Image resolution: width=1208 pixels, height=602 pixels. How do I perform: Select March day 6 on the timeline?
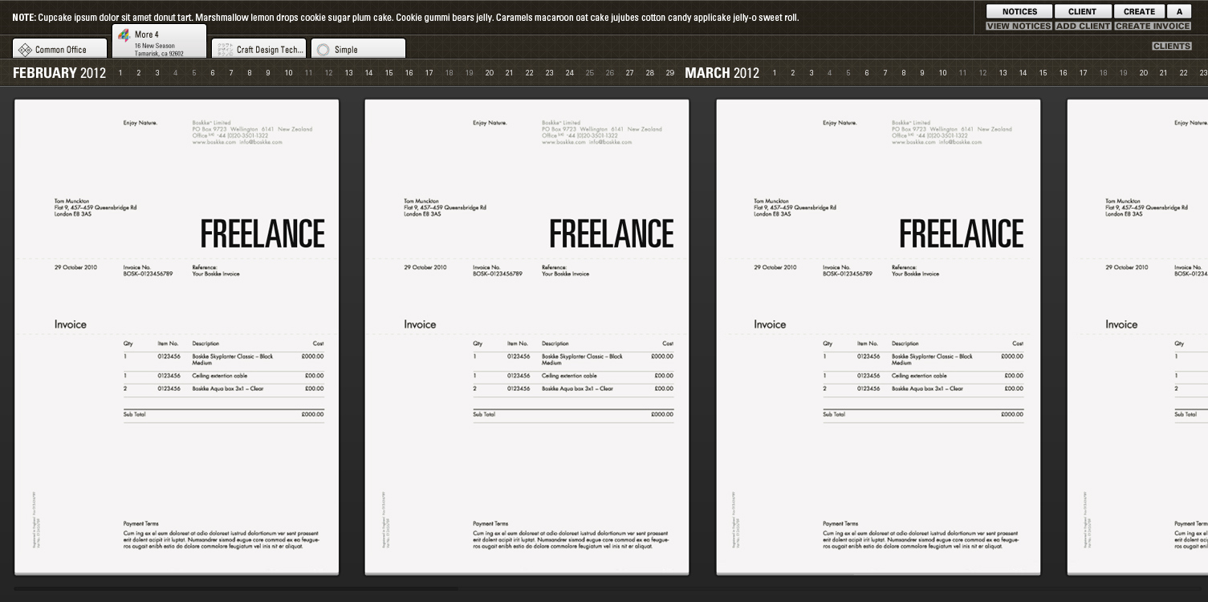point(867,73)
